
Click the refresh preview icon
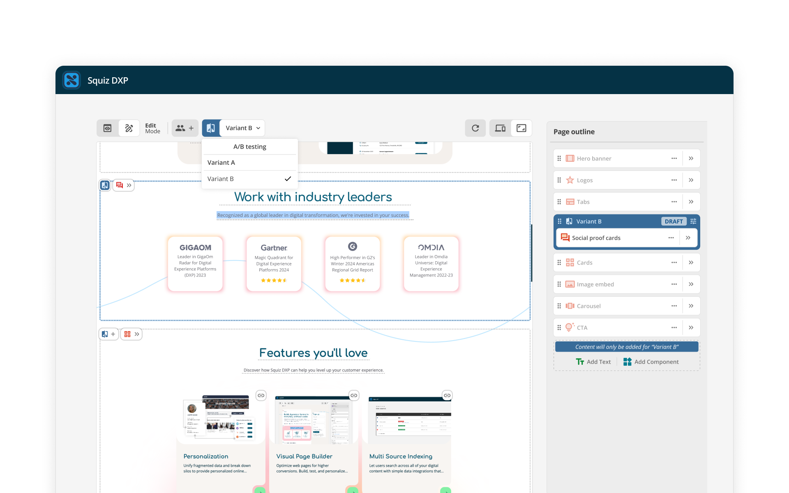click(x=475, y=128)
